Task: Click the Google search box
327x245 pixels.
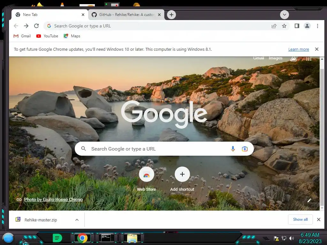Action: click(164, 149)
